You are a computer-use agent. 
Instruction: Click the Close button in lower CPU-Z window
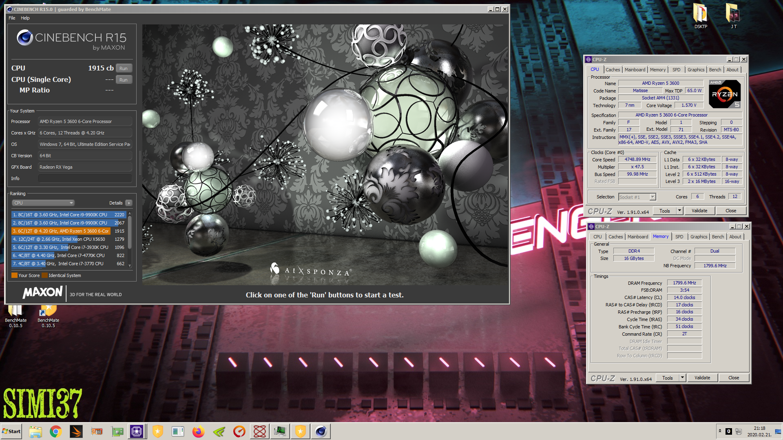[734, 378]
